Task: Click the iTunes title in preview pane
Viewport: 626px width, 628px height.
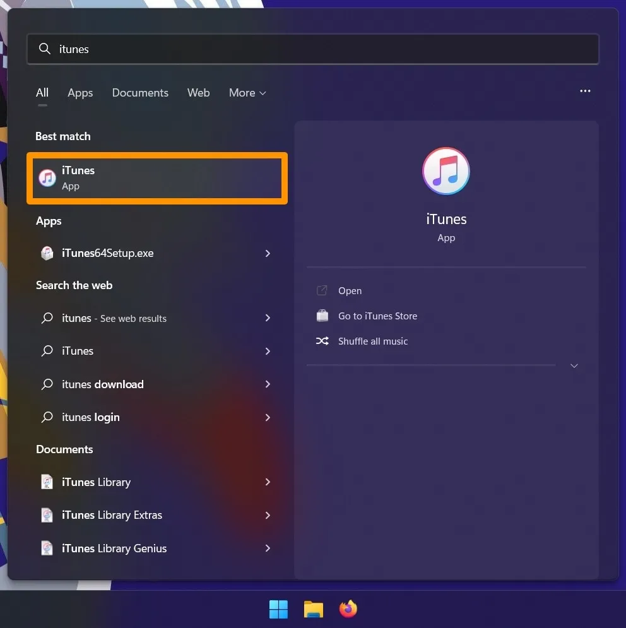Action: coord(446,220)
